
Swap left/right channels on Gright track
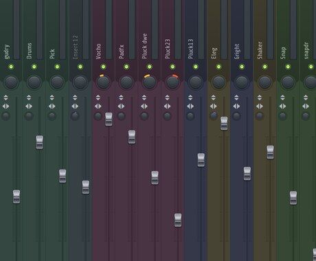point(236,106)
